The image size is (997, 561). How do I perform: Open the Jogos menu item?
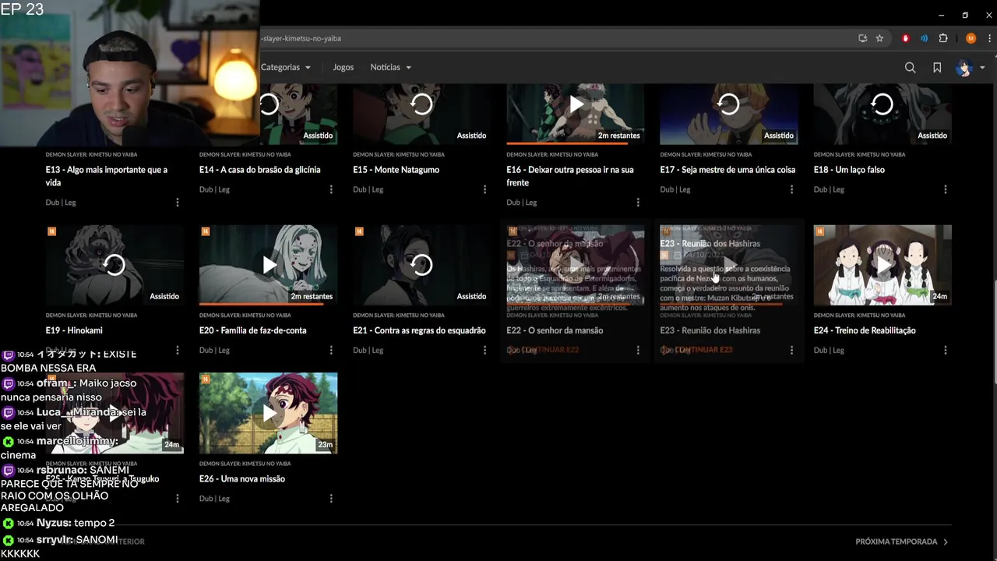coord(343,68)
